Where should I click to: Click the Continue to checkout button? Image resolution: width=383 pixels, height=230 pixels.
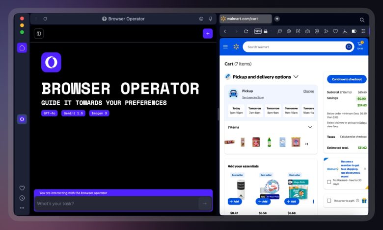(x=347, y=79)
